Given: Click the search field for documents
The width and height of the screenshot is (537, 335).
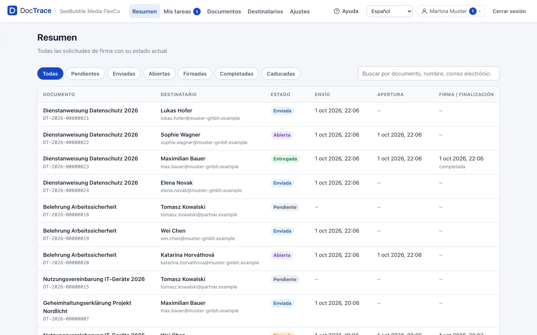Looking at the screenshot, I should 429,74.
